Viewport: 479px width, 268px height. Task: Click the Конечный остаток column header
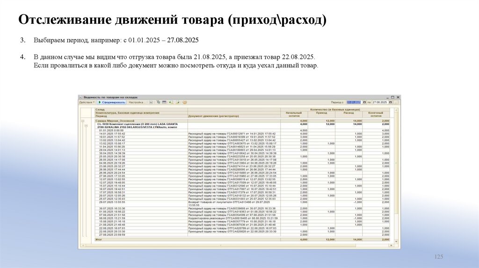tap(376, 114)
